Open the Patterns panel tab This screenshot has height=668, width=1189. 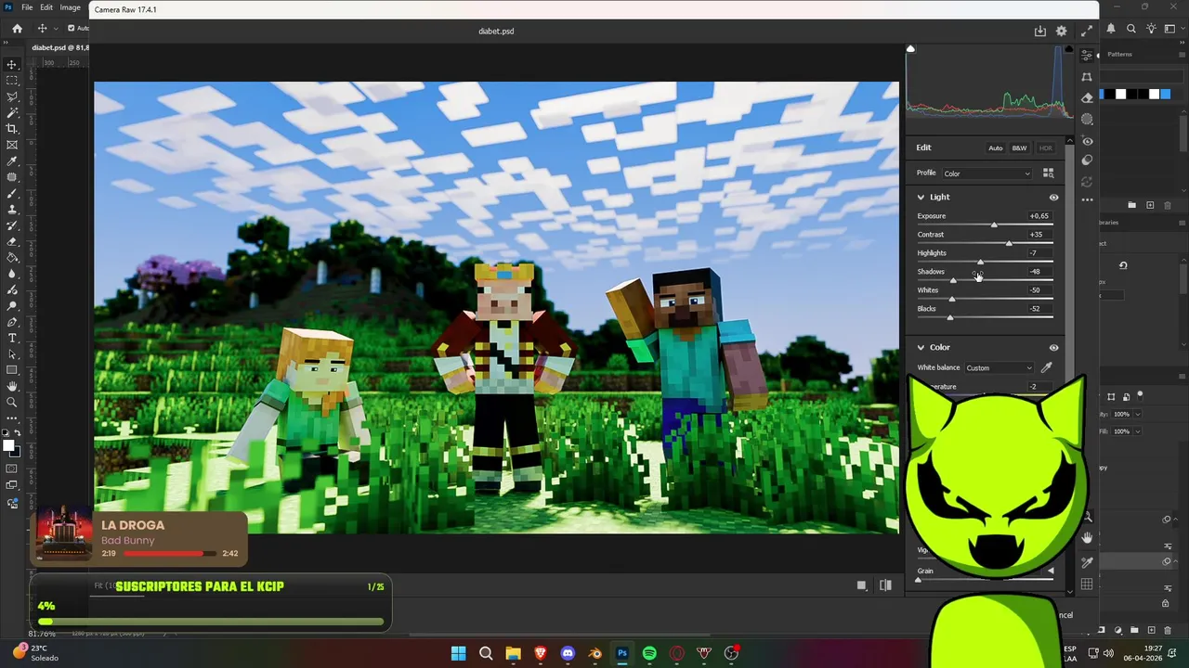1119,55
